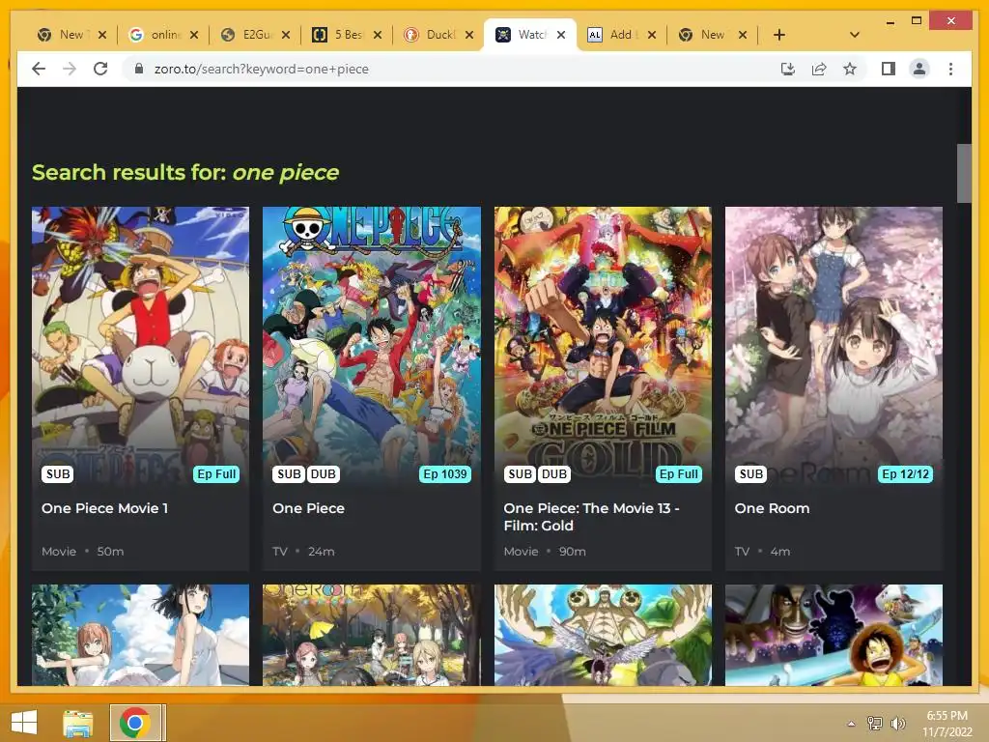Open the volume speaker icon in tray
This screenshot has height=742, width=989.
pyautogui.click(x=897, y=723)
